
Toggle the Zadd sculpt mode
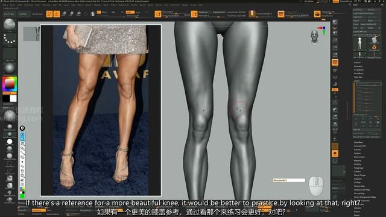click(x=130, y=12)
